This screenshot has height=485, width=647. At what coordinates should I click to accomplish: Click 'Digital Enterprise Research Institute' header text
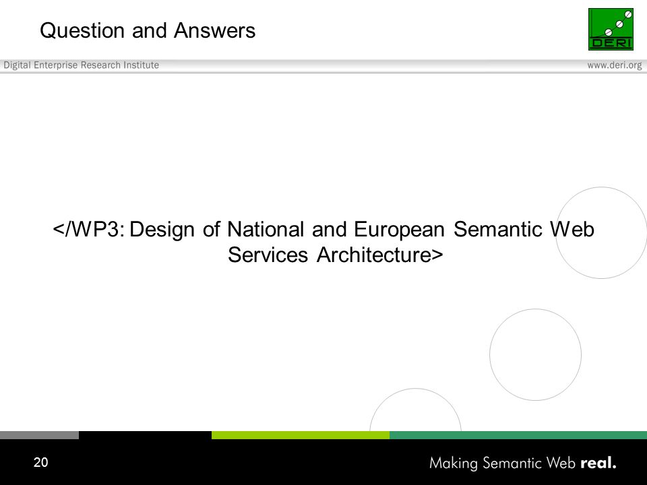tap(82, 65)
